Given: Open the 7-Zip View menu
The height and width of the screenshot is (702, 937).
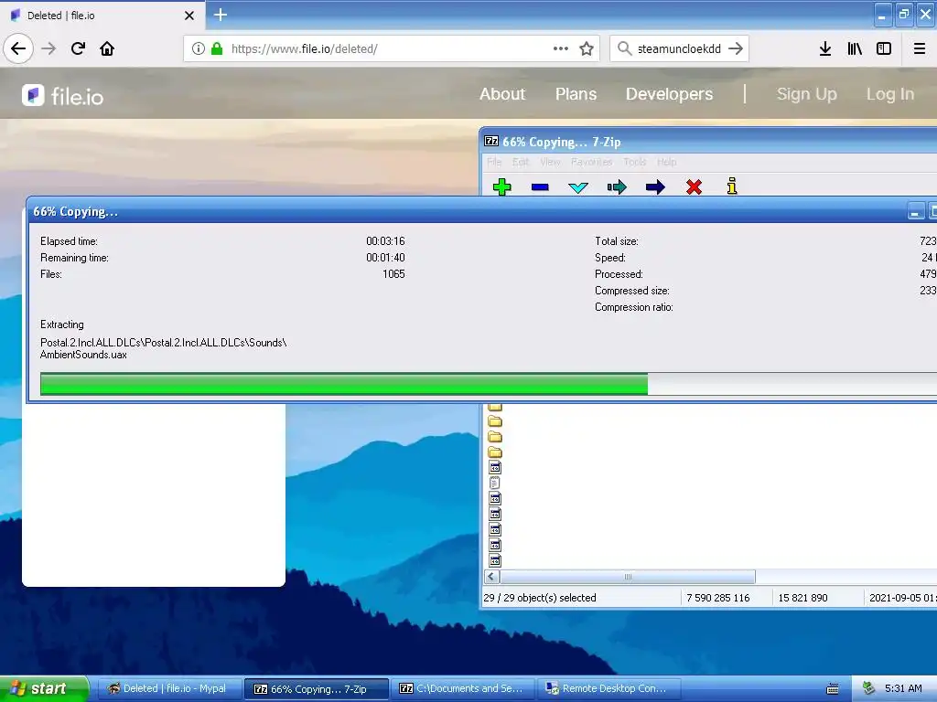Looking at the screenshot, I should [550, 162].
